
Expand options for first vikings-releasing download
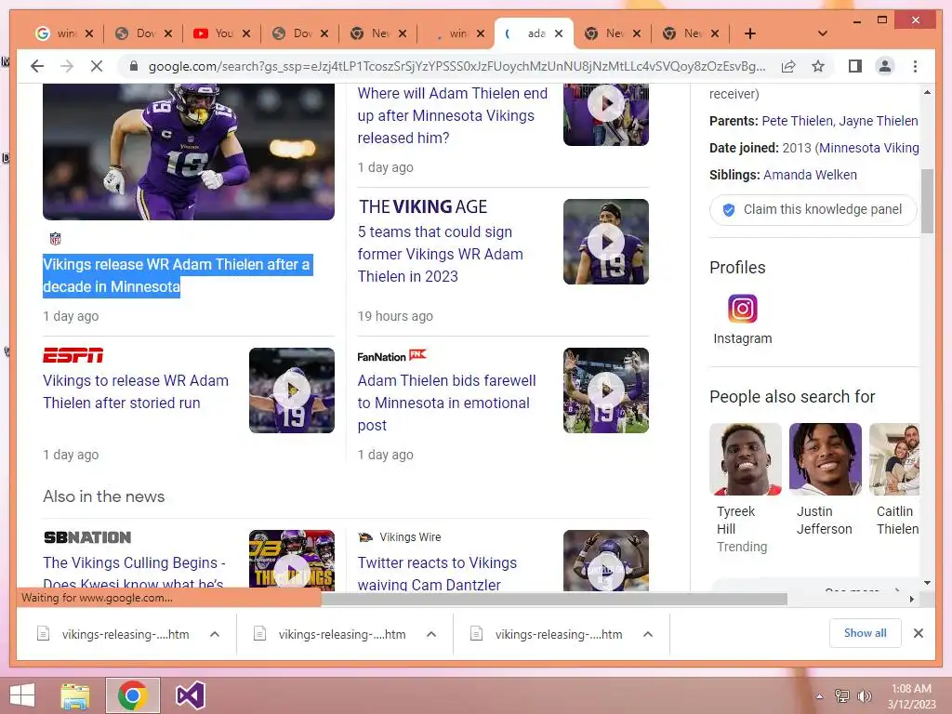tap(215, 634)
